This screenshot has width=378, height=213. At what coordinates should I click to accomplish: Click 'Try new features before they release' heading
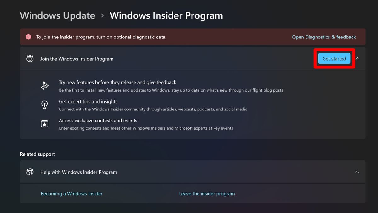pos(117,82)
